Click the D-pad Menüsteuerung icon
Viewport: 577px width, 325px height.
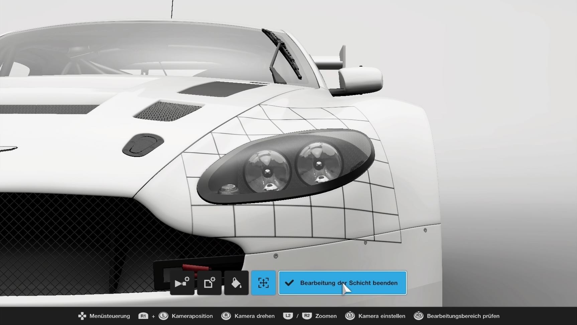[x=82, y=316]
